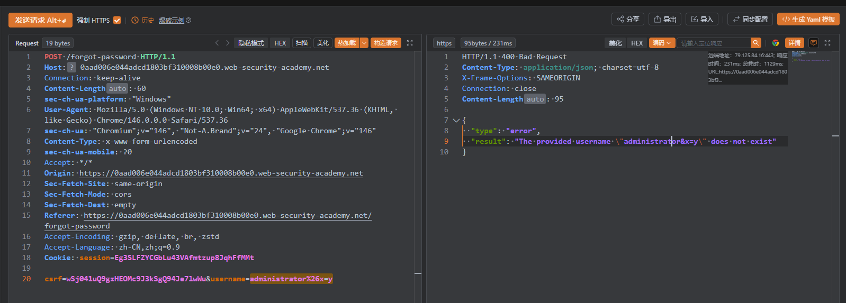846x303 pixels.
Task: Toggle 隐私模式 privacy mode in Request
Action: click(251, 43)
